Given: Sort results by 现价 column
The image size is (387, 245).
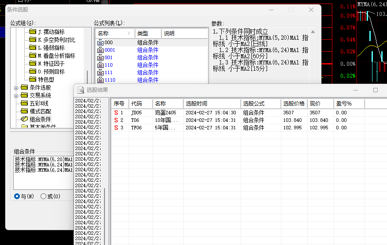Looking at the screenshot, I should [320, 104].
